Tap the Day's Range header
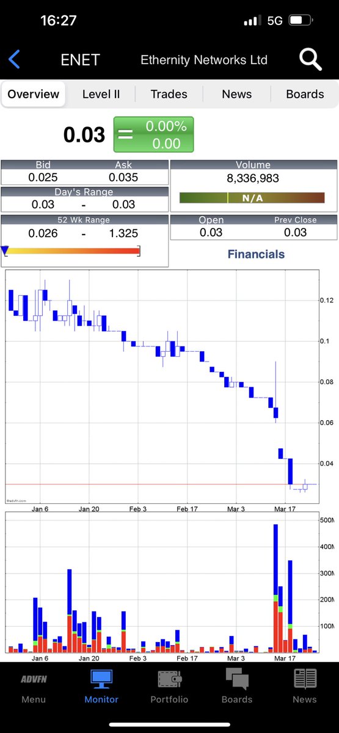Screen dimensions: 339x733 tap(85, 192)
